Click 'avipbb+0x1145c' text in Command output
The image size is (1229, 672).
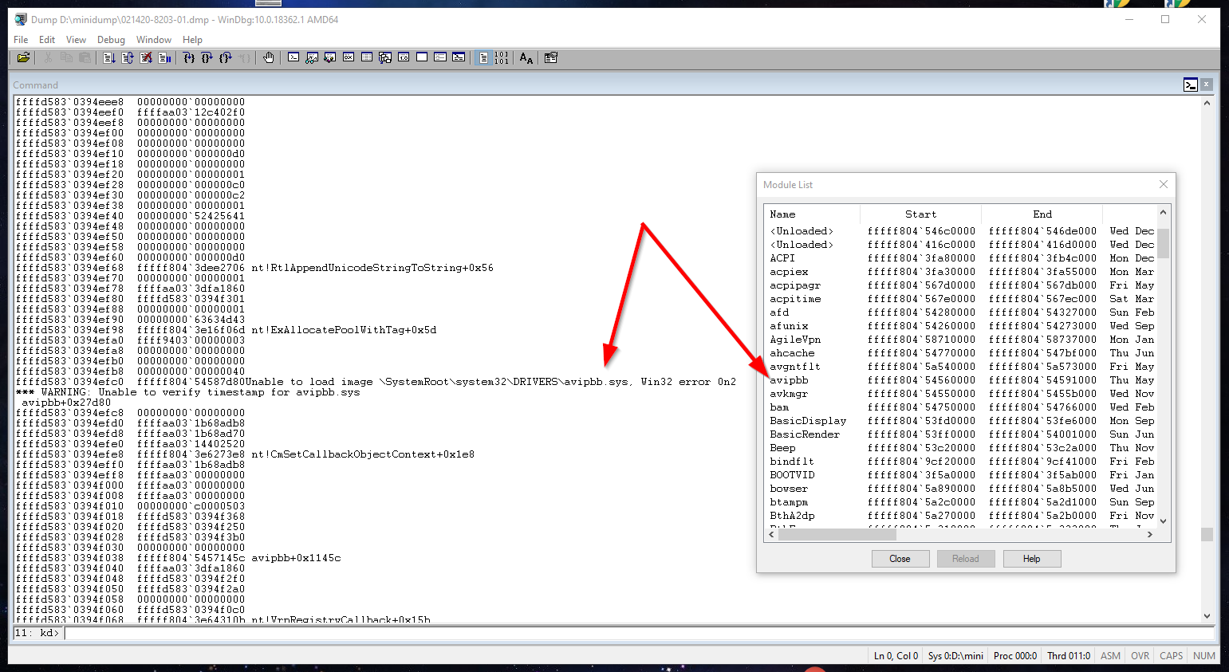296,558
